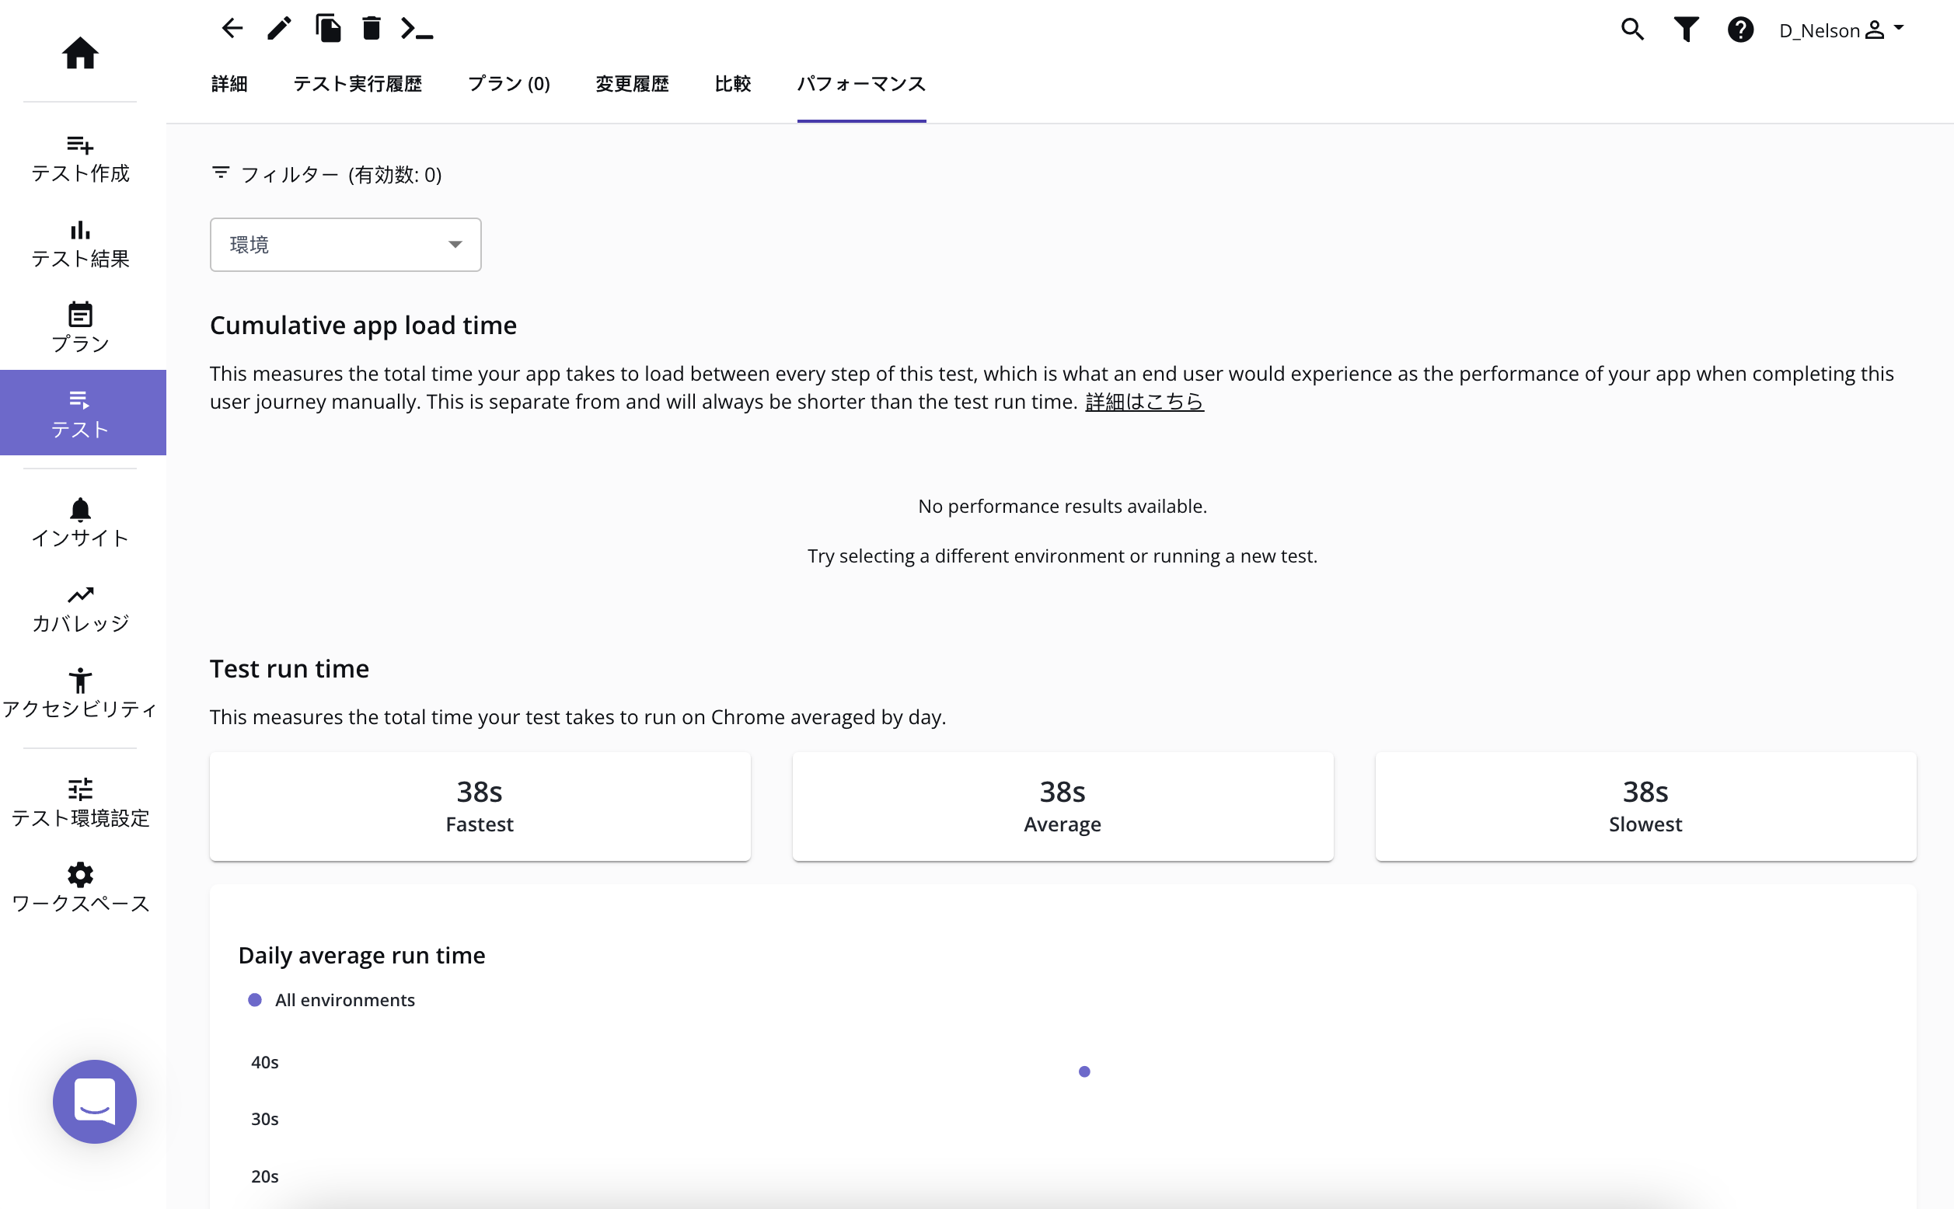Click the duplicate test copy icon

[x=328, y=29]
